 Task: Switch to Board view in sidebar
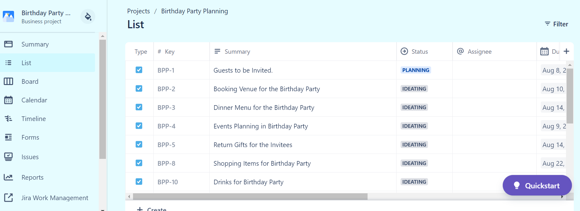pos(48,81)
